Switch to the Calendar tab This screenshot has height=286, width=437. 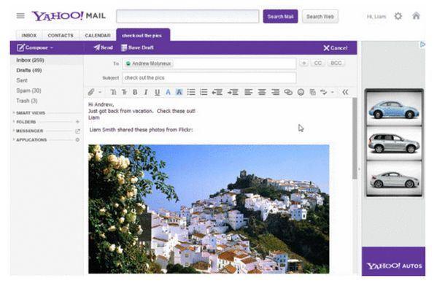98,36
